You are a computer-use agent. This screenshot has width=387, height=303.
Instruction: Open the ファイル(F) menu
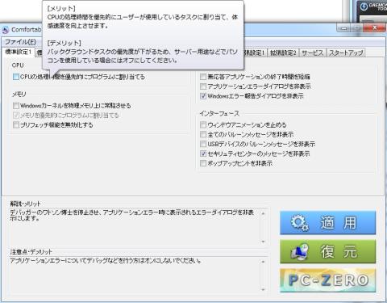(x=20, y=42)
